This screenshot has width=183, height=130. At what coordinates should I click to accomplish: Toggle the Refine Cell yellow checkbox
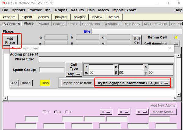point(176,38)
